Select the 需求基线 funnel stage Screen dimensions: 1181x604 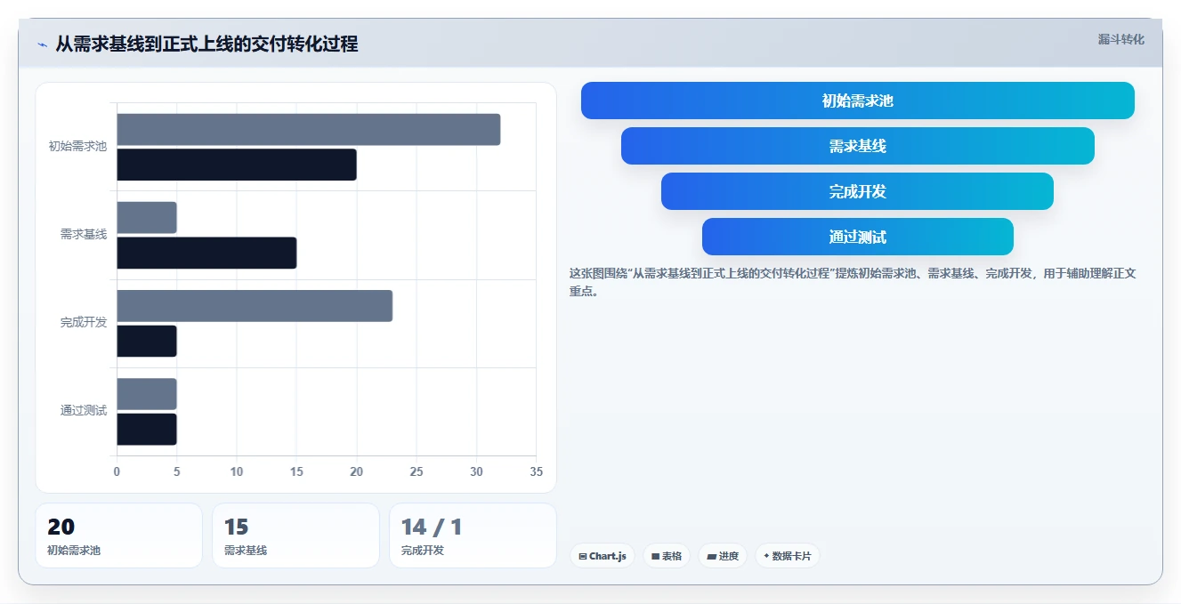[858, 146]
